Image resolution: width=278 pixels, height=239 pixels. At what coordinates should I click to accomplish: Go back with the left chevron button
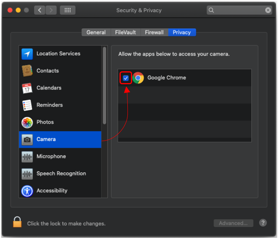pos(39,10)
